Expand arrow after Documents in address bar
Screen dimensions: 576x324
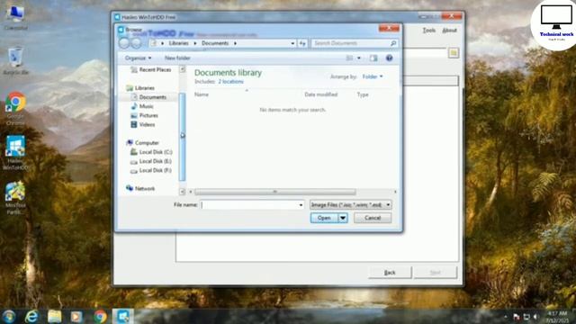(x=235, y=43)
